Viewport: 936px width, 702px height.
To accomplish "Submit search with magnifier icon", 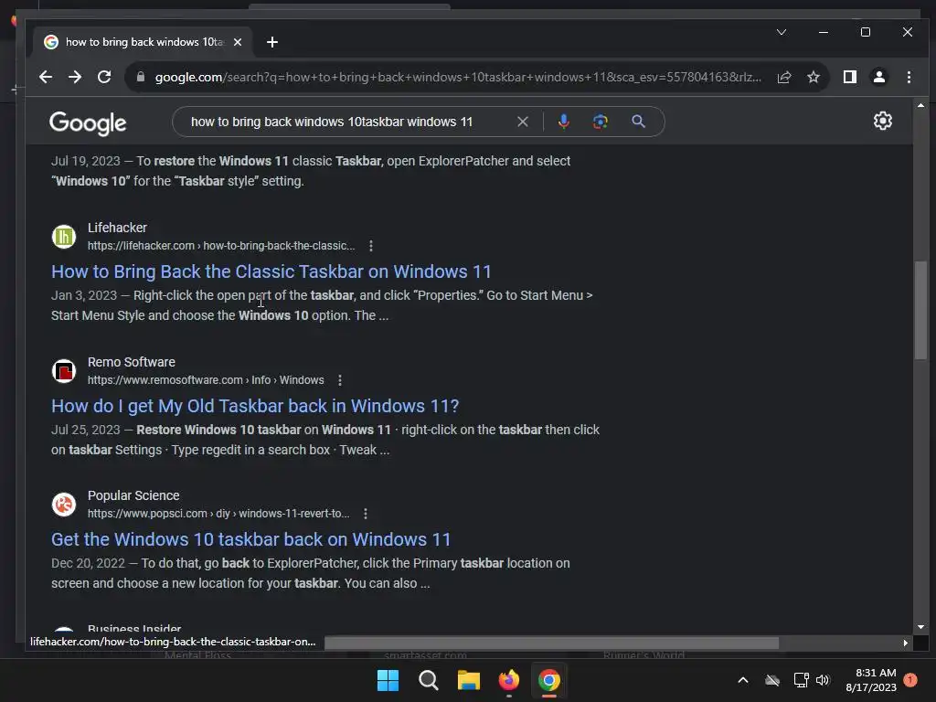I will click(x=638, y=122).
